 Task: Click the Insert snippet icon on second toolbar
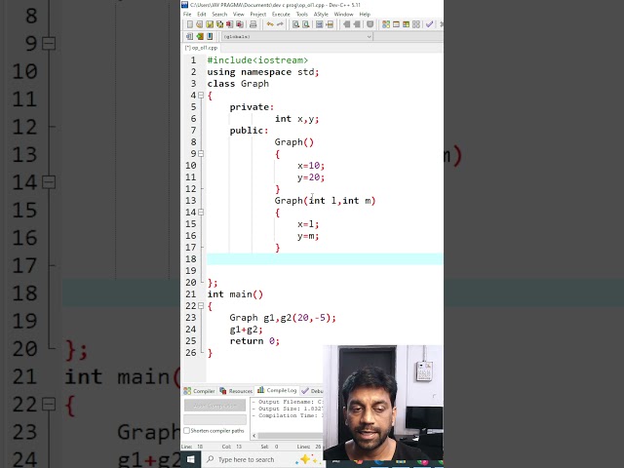tap(189, 37)
